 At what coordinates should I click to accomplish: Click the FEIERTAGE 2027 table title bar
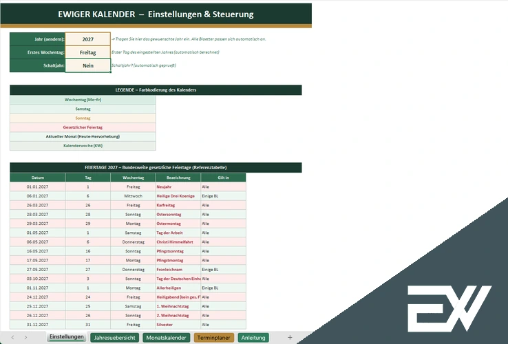(x=156, y=167)
